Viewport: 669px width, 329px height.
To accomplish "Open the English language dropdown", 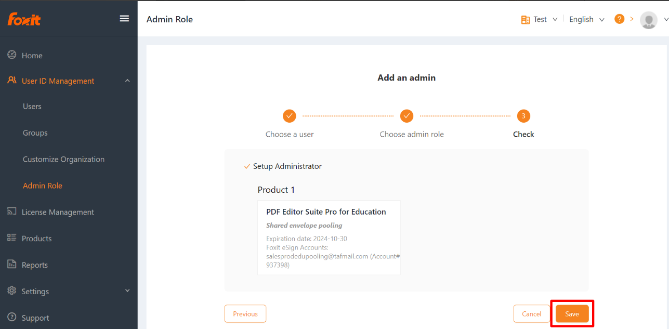I will click(587, 19).
